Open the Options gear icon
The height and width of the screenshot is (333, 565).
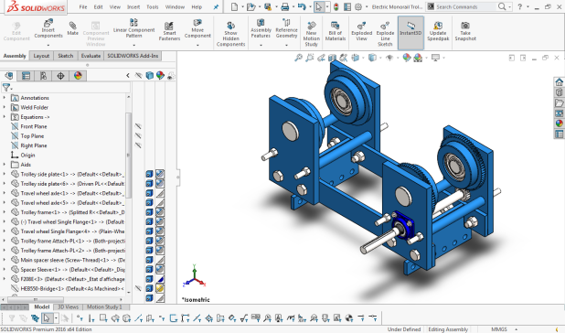click(x=358, y=6)
